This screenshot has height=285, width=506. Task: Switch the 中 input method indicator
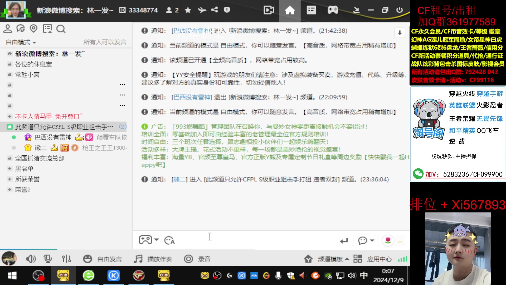(x=364, y=275)
